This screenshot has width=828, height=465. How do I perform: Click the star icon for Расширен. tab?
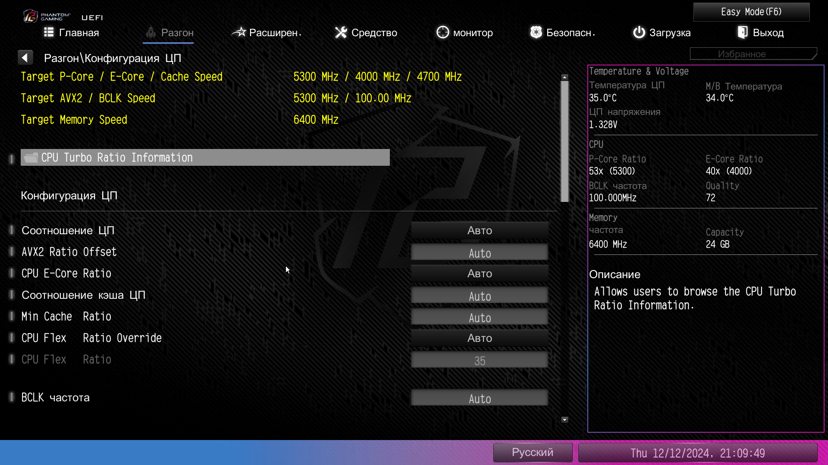tap(238, 32)
